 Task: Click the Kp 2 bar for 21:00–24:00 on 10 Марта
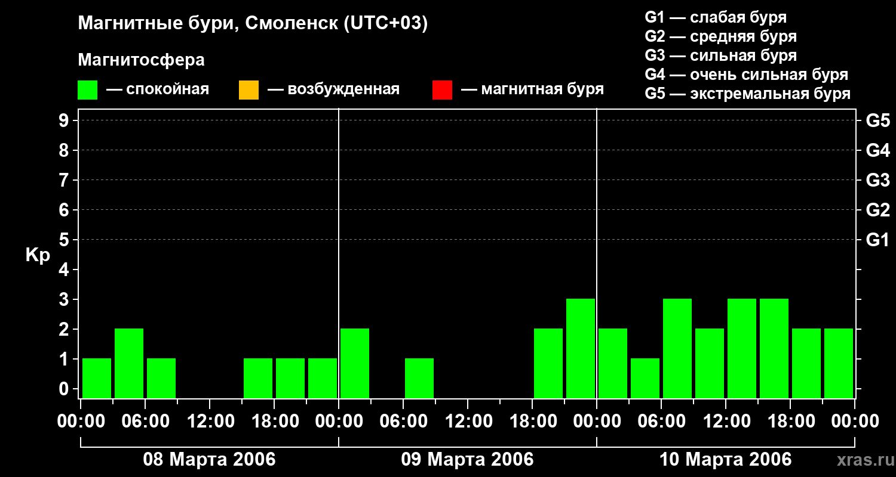(x=839, y=363)
